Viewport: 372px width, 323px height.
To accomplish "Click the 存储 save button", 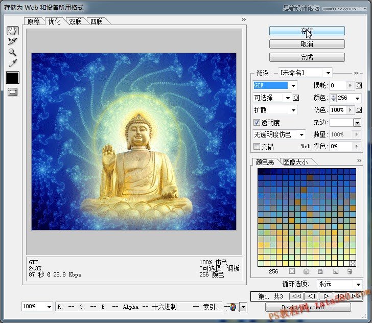I will click(307, 31).
